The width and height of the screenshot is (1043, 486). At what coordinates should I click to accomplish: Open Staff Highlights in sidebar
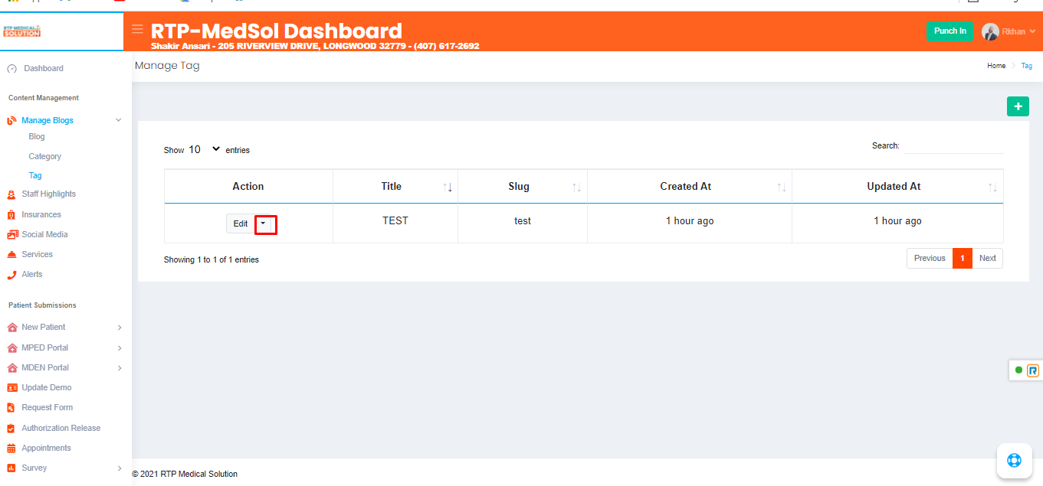pyautogui.click(x=49, y=194)
